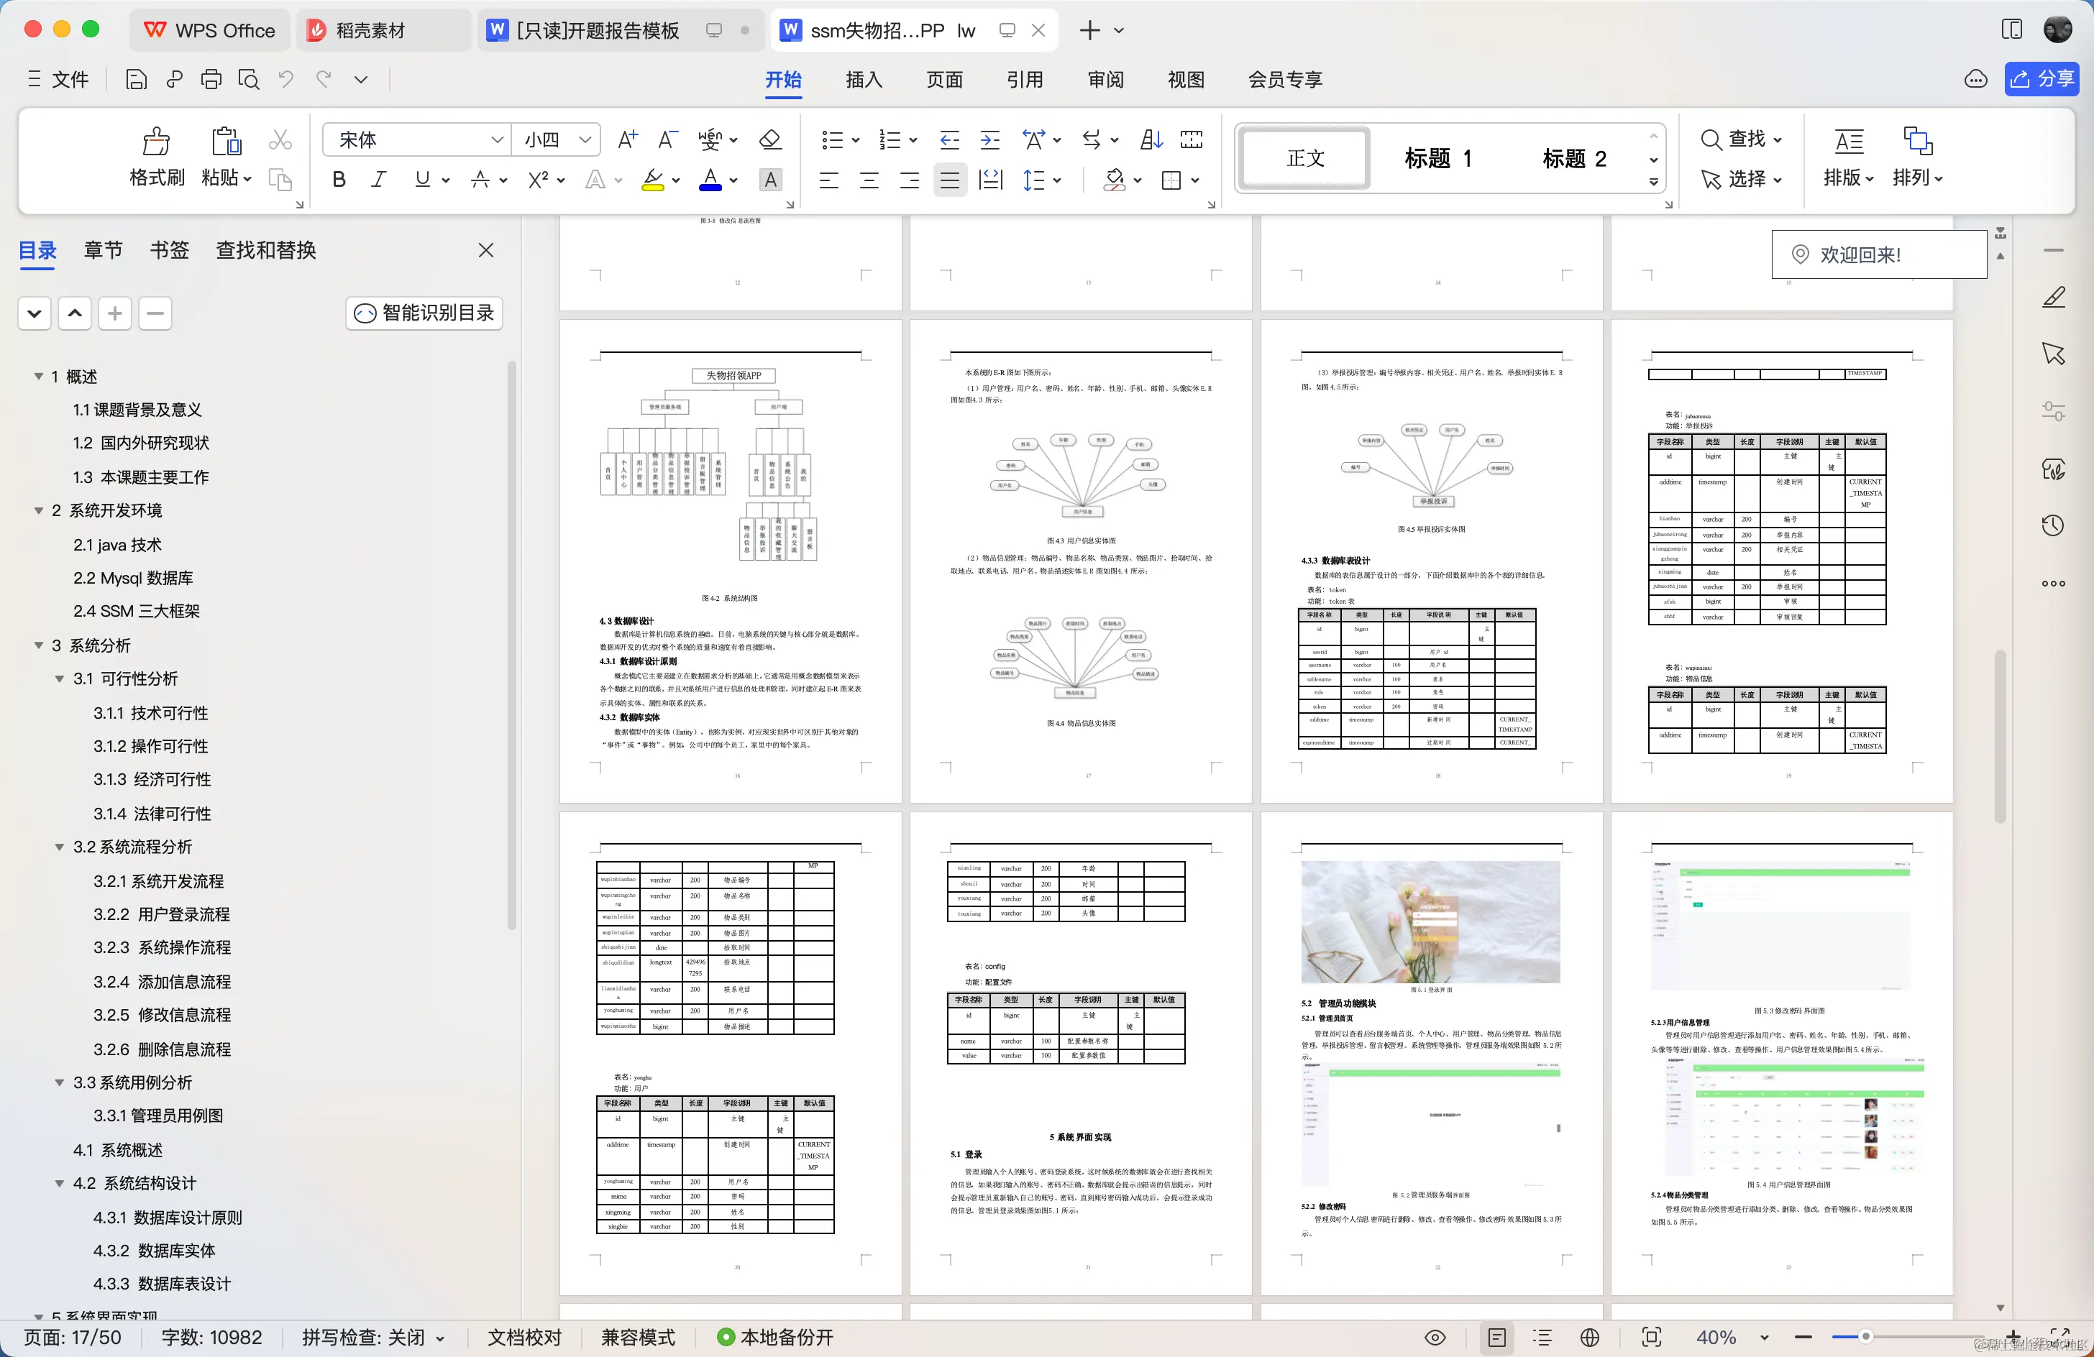Toggle superscript formatting
The image size is (2094, 1357).
pyautogui.click(x=538, y=180)
